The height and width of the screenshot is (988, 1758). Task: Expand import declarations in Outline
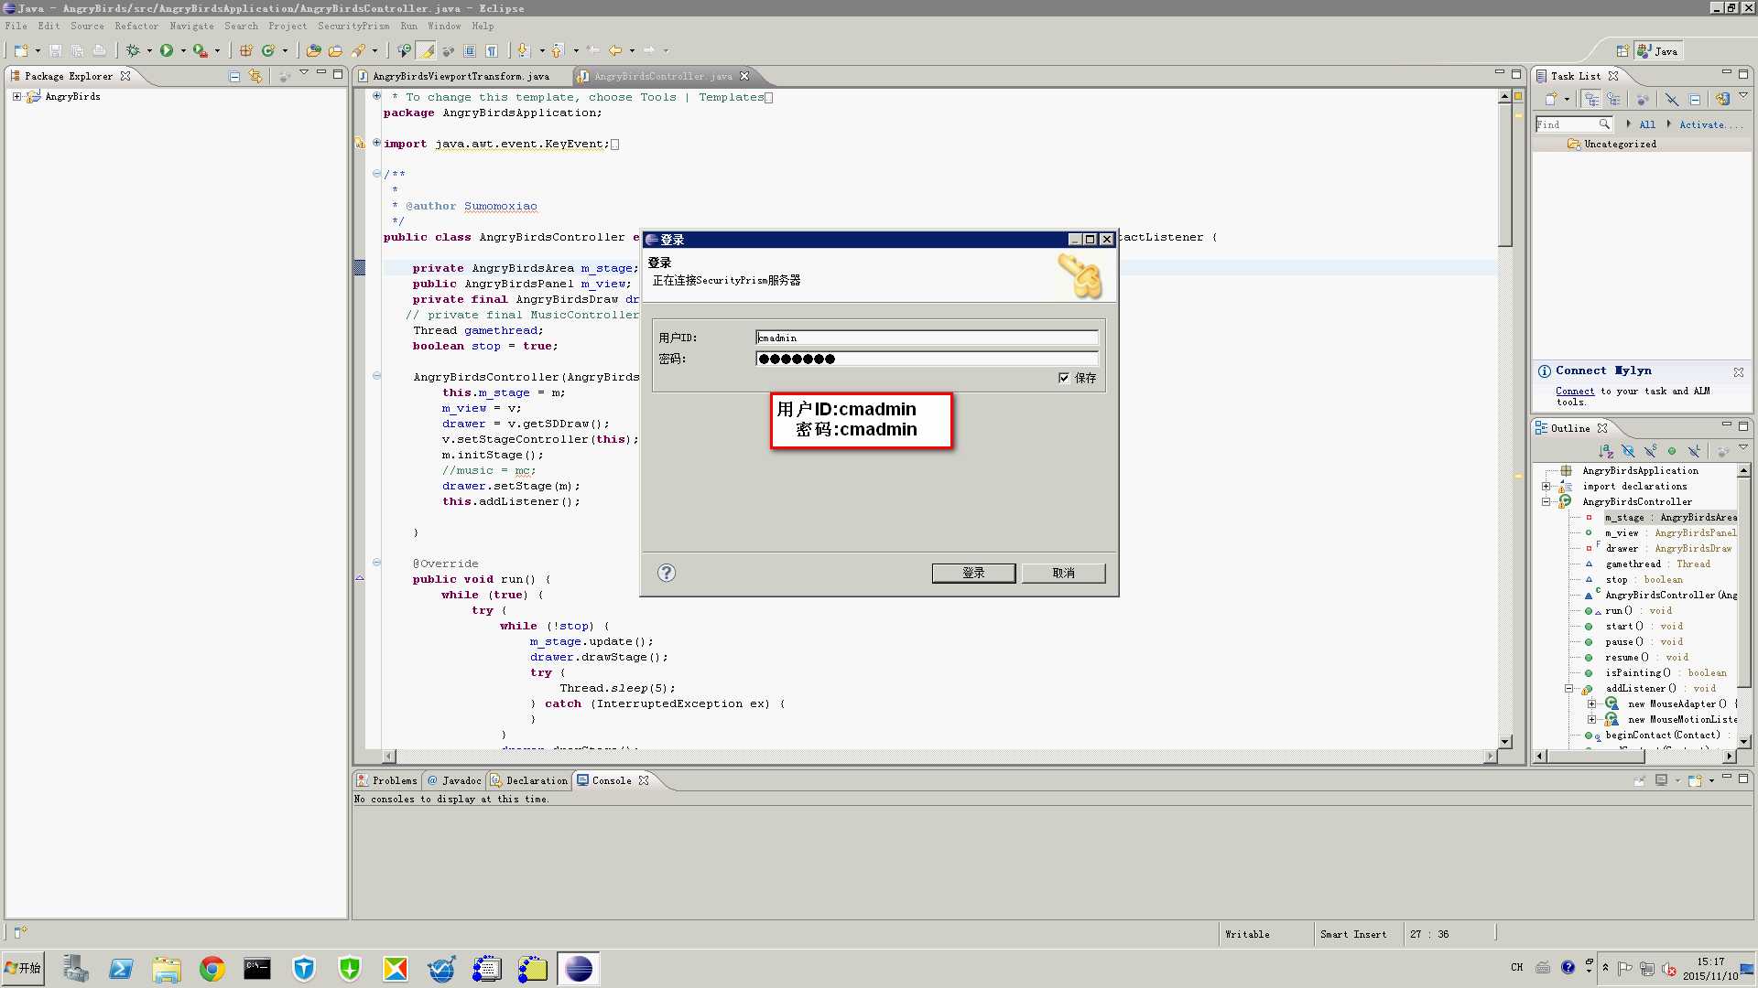tap(1546, 486)
